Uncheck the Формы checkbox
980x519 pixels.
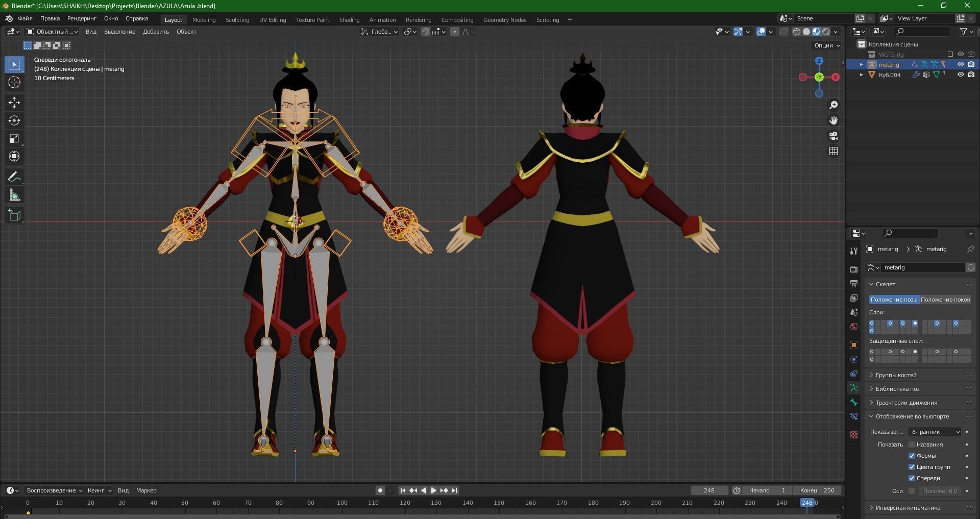912,456
